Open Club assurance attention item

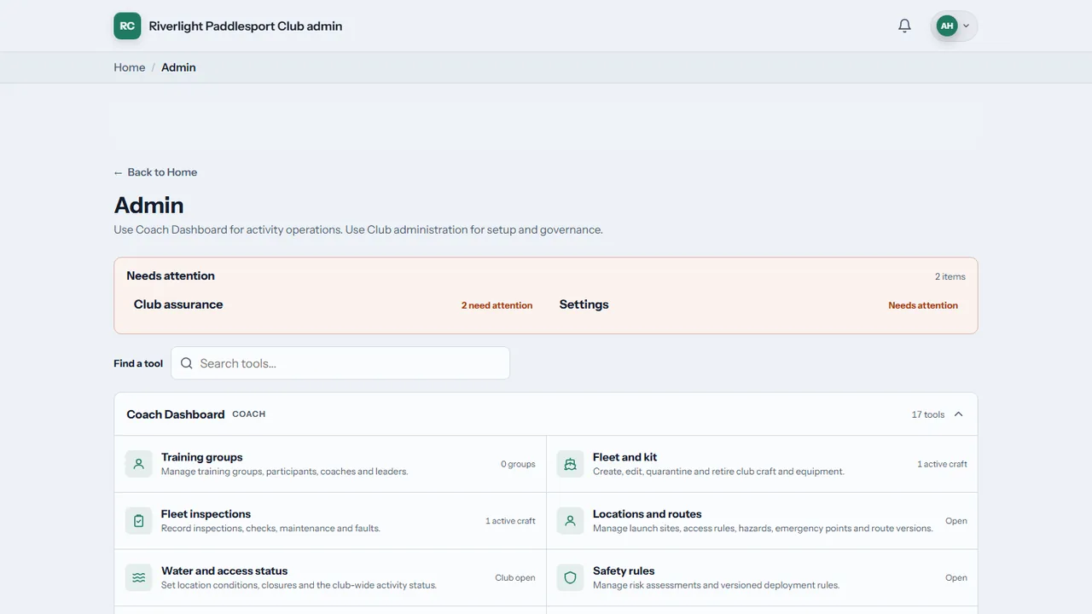[333, 304]
